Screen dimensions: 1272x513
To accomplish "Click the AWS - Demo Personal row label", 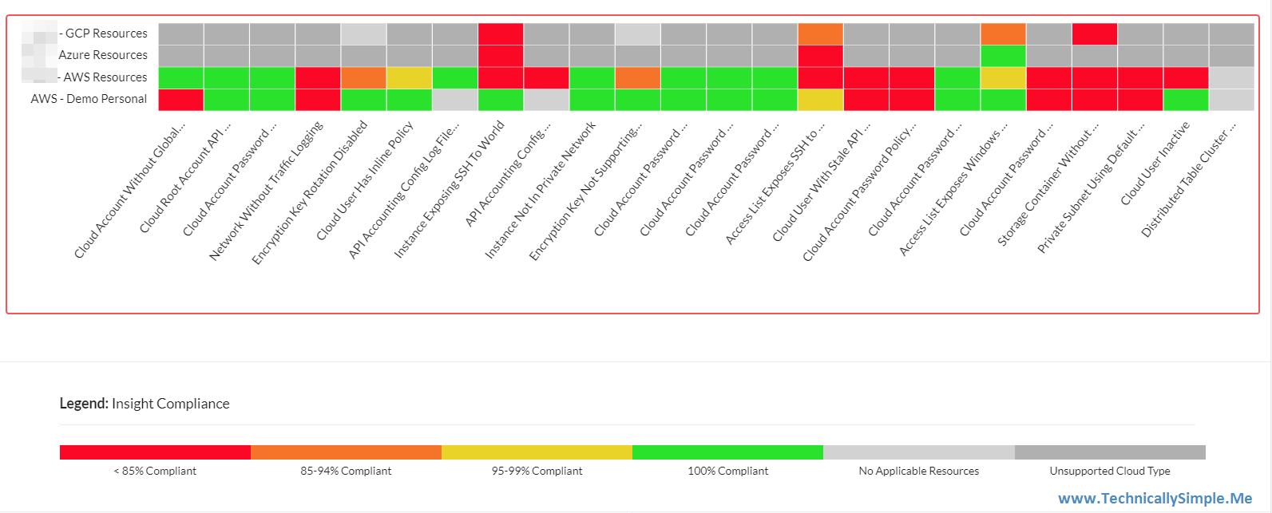I will click(89, 99).
